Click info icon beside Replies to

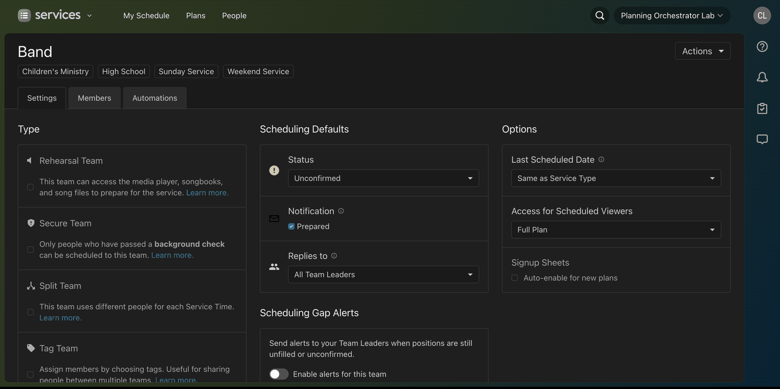click(334, 255)
